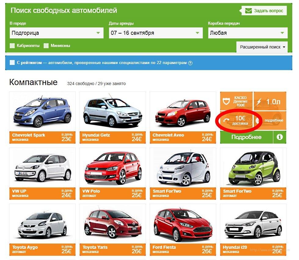
Task: Open the info icon next to Подробнее
Action: point(279,137)
